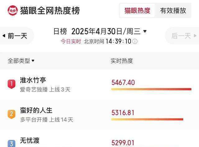Open the date picker 2025年4月30日
Viewport: 199px width, 147px height.
[x=97, y=31]
